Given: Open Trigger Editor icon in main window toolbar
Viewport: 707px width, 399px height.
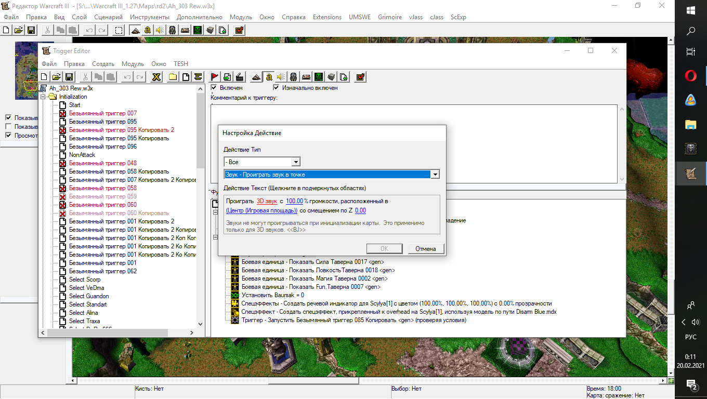Looking at the screenshot, I should click(x=148, y=30).
